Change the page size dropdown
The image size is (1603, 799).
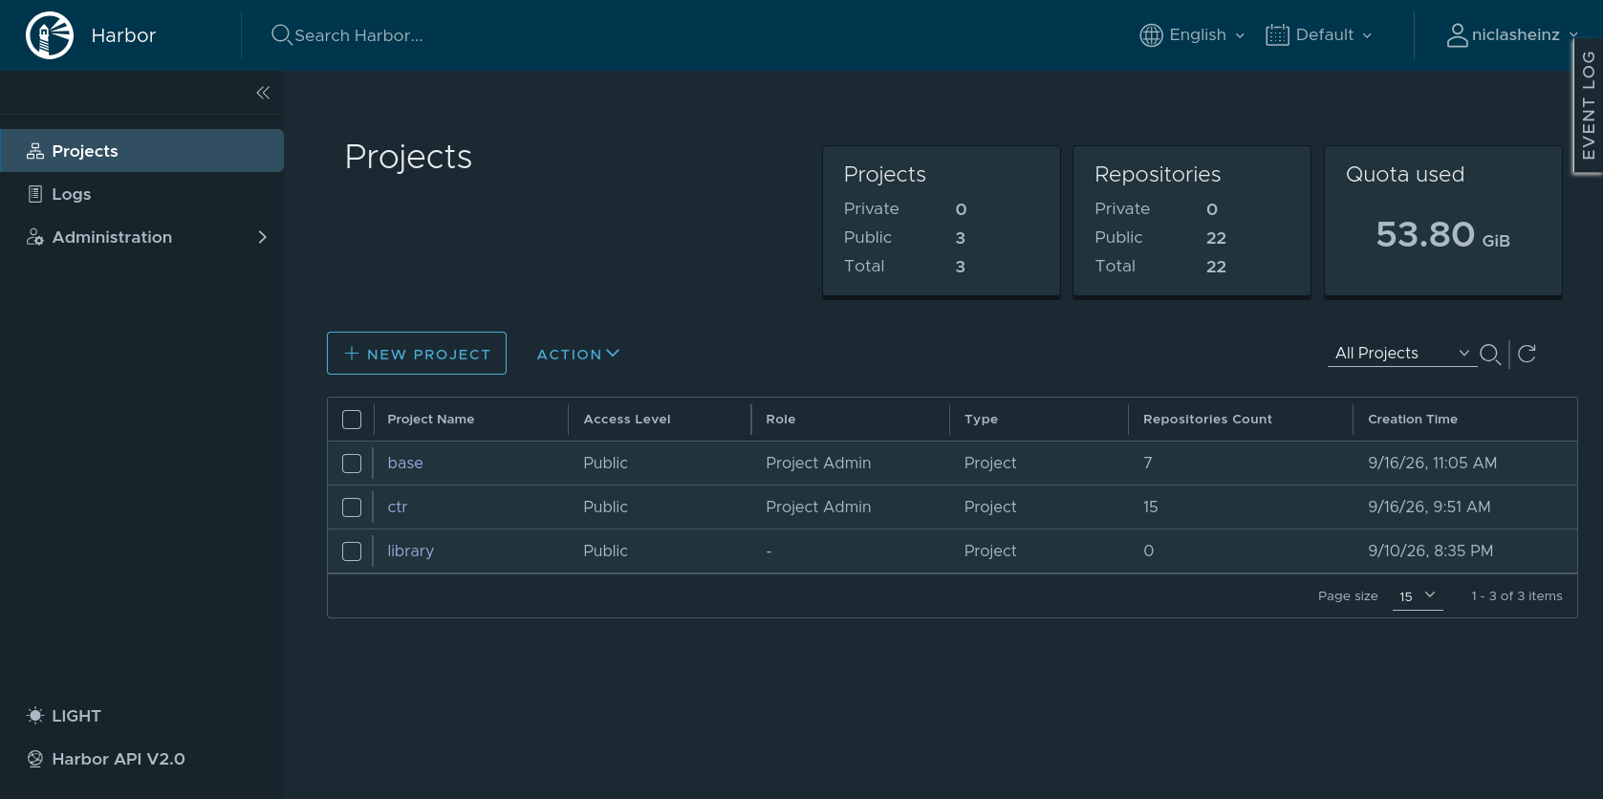tap(1418, 596)
